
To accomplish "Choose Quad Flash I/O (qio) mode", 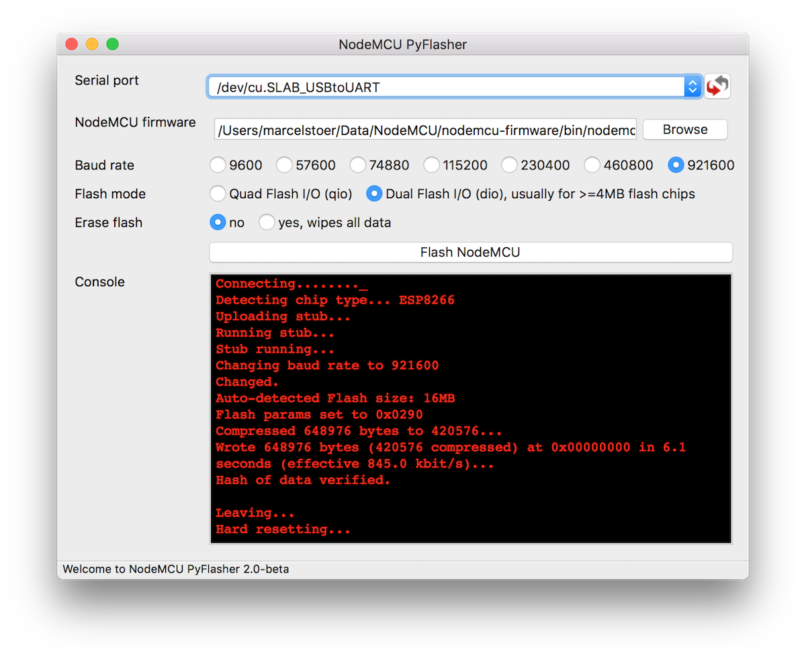I will [x=218, y=194].
